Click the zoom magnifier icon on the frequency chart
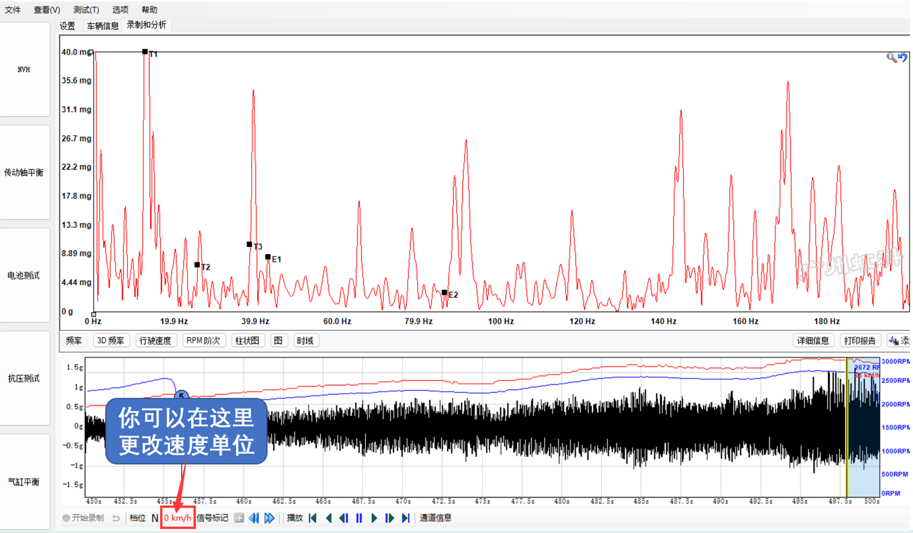Image resolution: width=913 pixels, height=533 pixels. [x=892, y=57]
